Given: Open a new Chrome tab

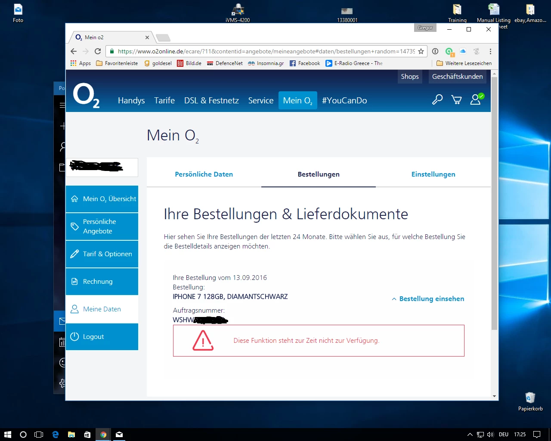Looking at the screenshot, I should pyautogui.click(x=163, y=37).
